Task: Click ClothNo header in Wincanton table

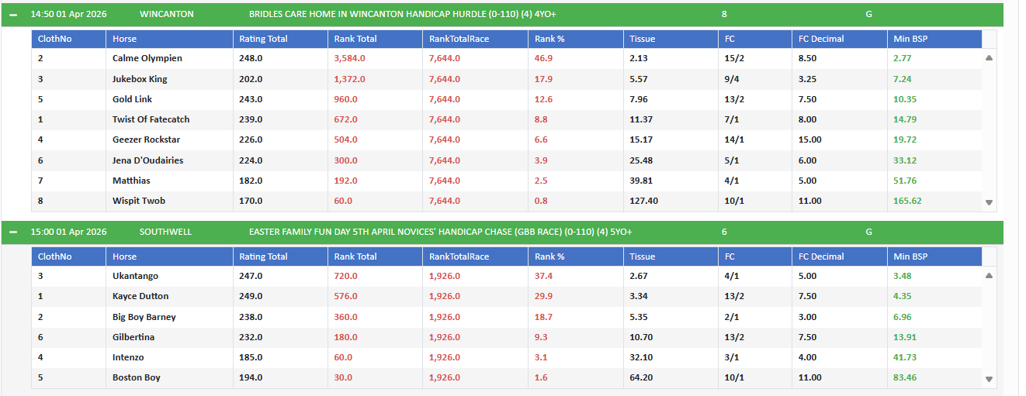Action: [x=54, y=39]
